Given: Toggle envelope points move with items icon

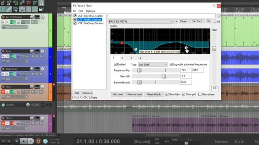Looking at the screenshot, I should (x=22, y=9).
